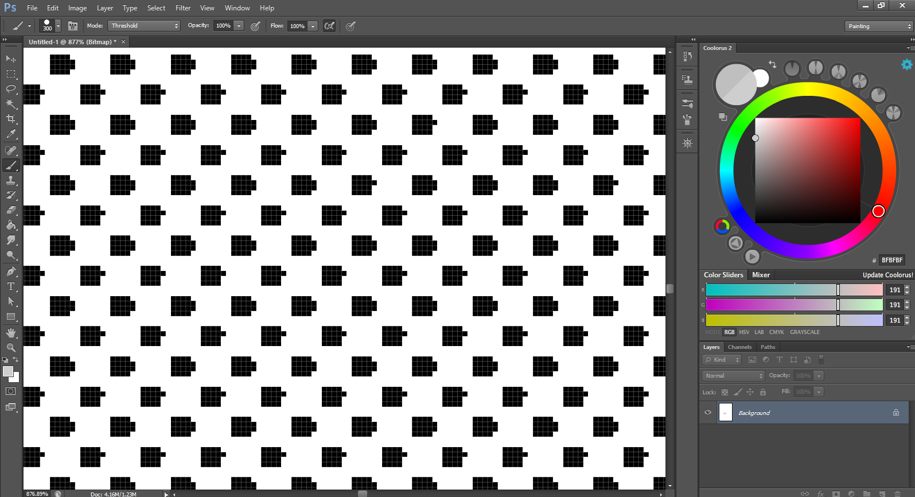
Task: Select the Path Selection tool
Action: pyautogui.click(x=11, y=301)
